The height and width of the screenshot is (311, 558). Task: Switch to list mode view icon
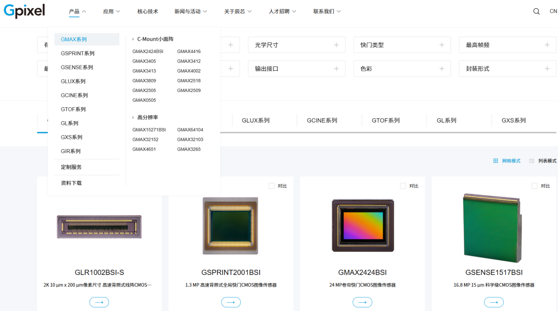532,161
